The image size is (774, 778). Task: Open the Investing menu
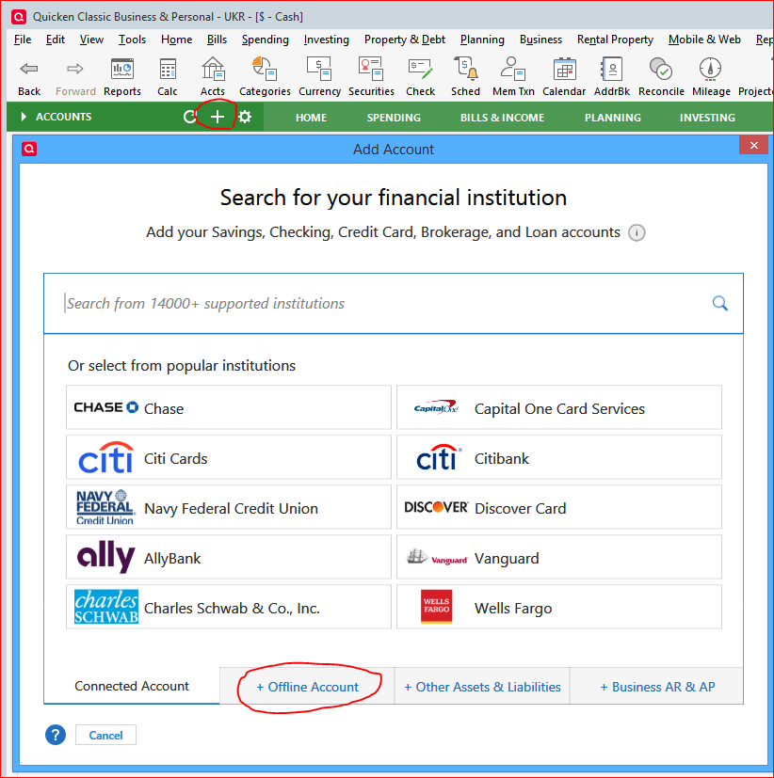pos(326,40)
